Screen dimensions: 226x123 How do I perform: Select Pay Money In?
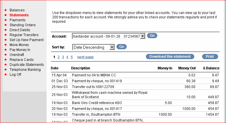click(x=20, y=50)
